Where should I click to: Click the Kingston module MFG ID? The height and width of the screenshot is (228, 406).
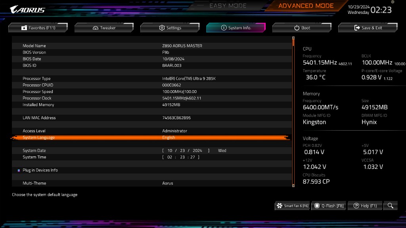[x=314, y=122]
